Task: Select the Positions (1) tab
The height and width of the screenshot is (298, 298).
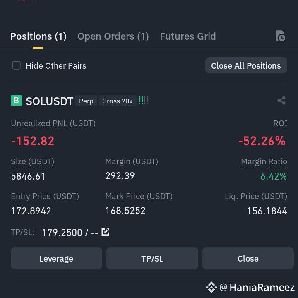Action: tap(38, 36)
